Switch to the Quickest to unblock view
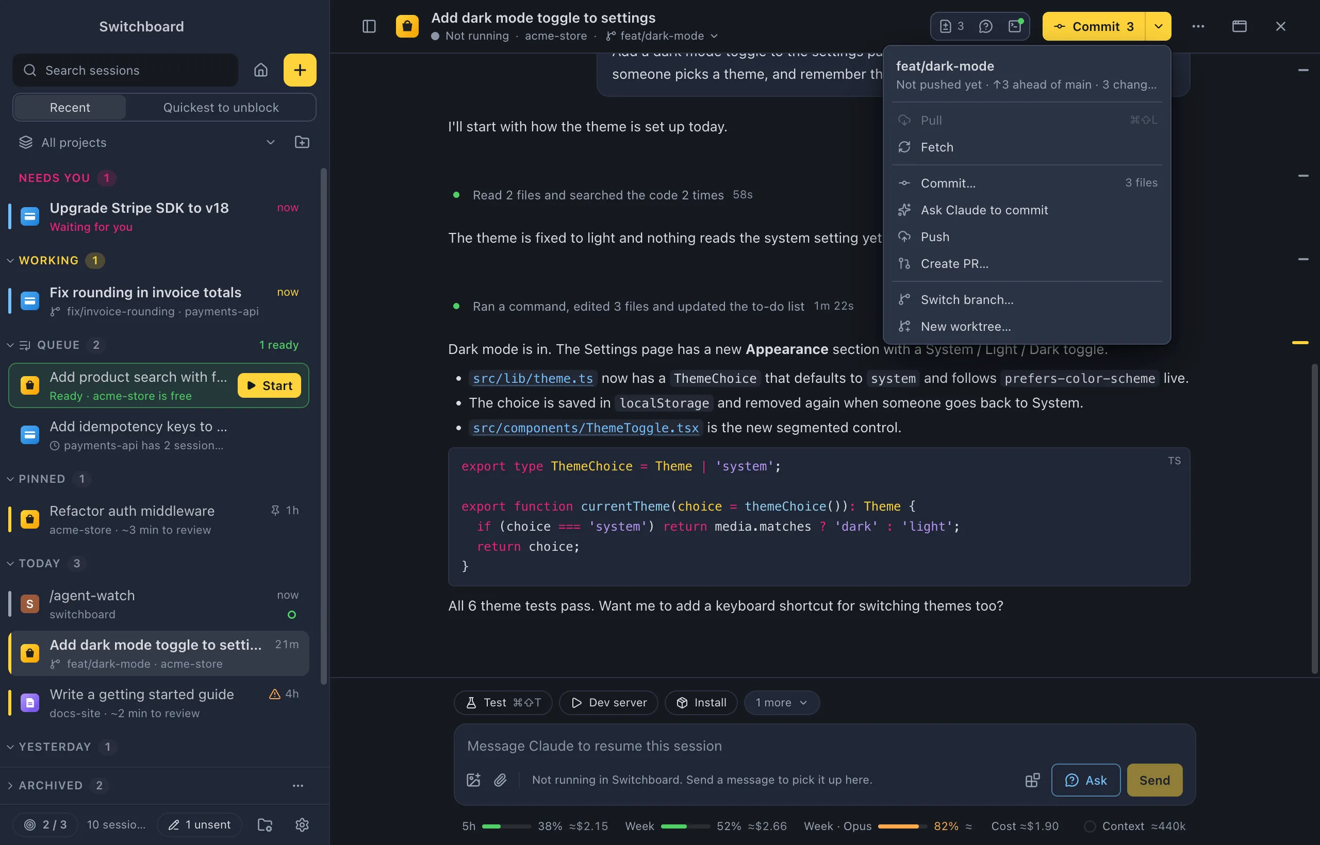The height and width of the screenshot is (845, 1320). tap(221, 108)
